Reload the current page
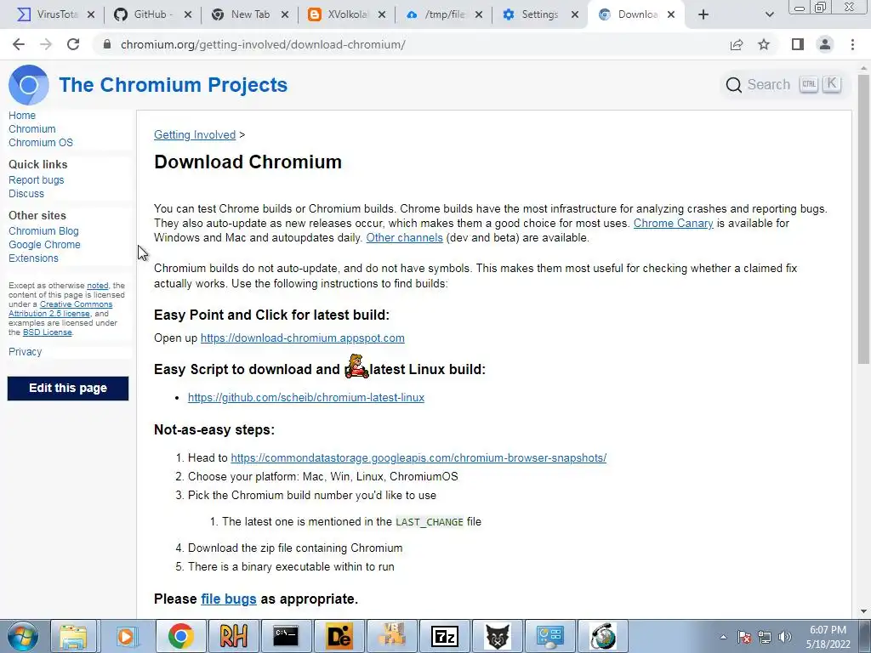 tap(73, 44)
